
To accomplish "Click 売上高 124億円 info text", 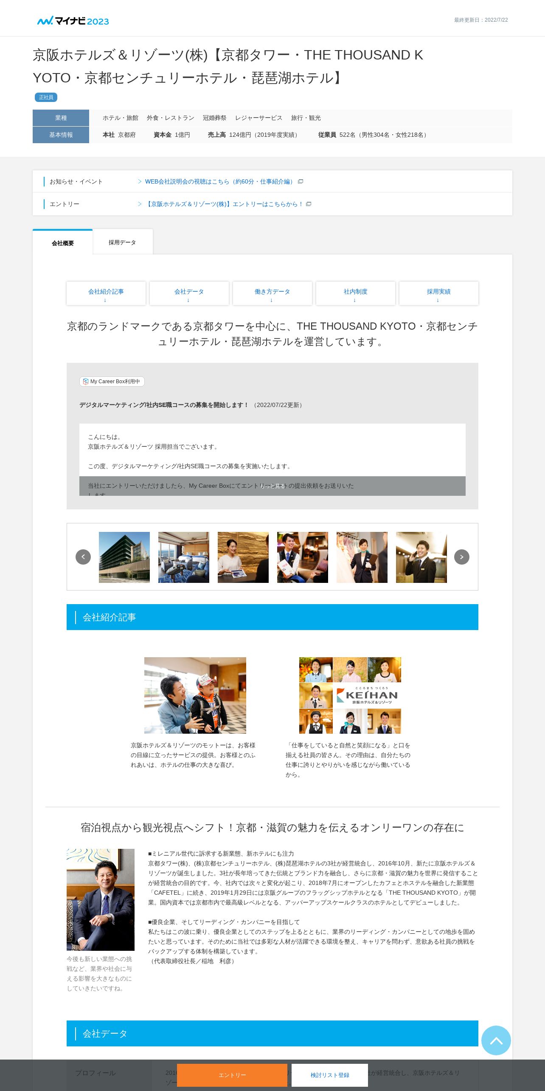I will pyautogui.click(x=254, y=135).
